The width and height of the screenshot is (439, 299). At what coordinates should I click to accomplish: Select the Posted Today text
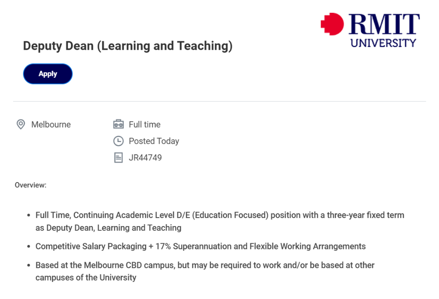pos(154,141)
